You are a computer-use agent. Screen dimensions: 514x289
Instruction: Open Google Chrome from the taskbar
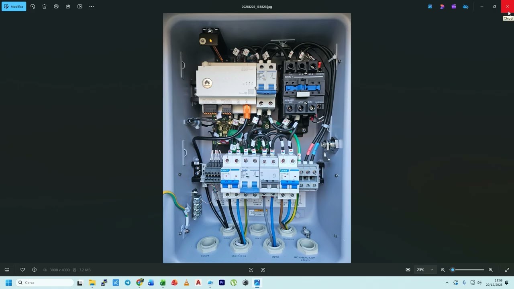click(139, 283)
